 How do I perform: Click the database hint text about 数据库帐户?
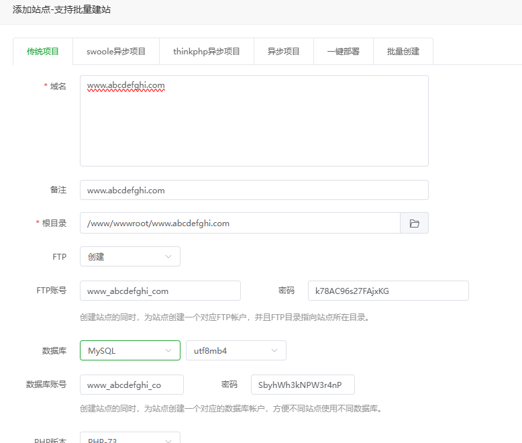click(231, 408)
